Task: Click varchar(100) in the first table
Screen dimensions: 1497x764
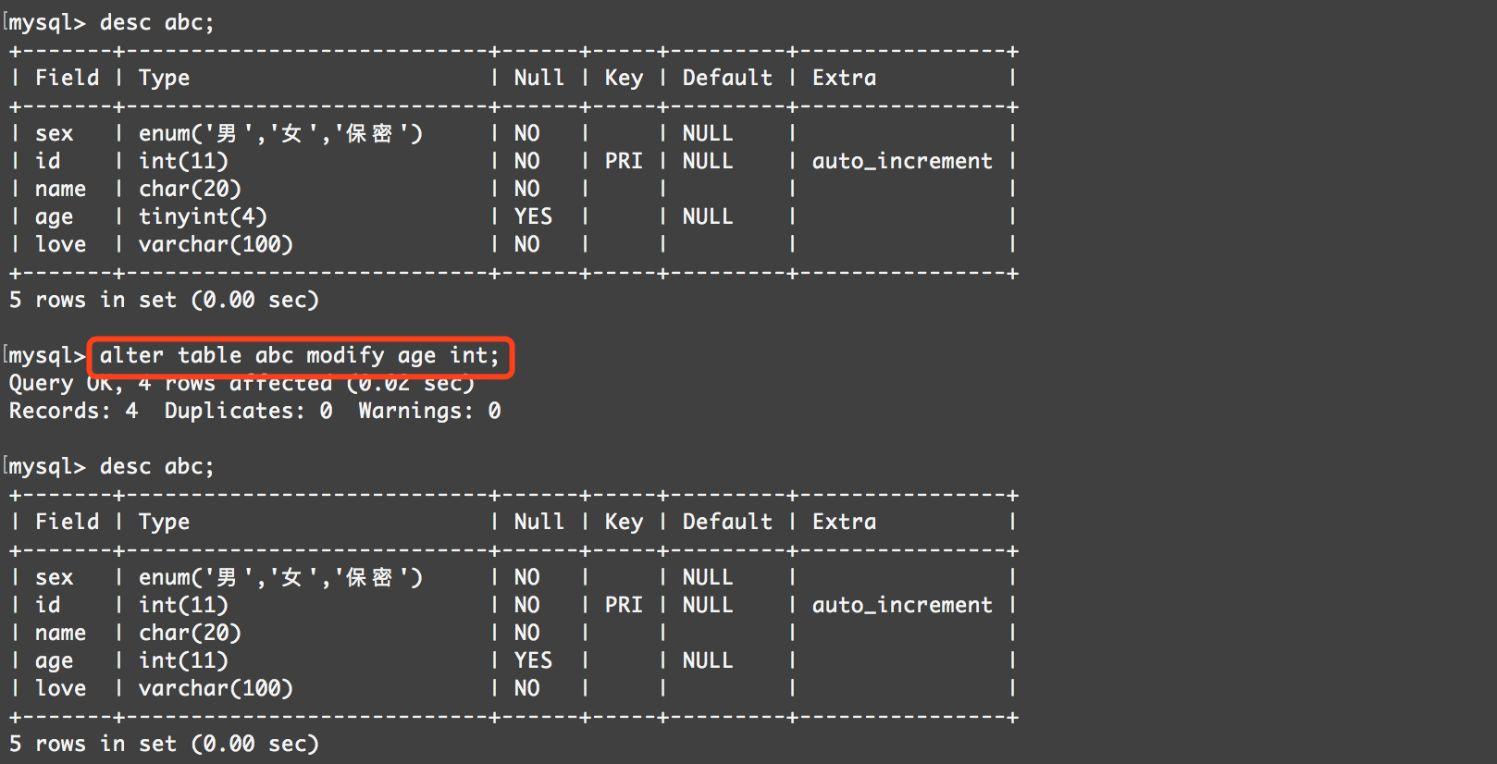Action: tap(216, 244)
